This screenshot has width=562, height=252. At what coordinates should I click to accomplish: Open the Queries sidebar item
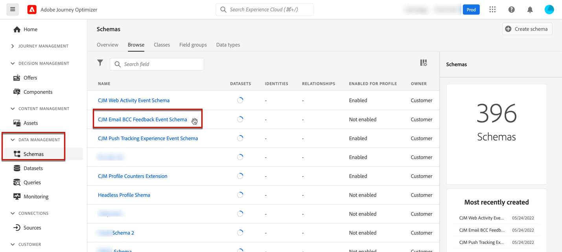click(32, 183)
